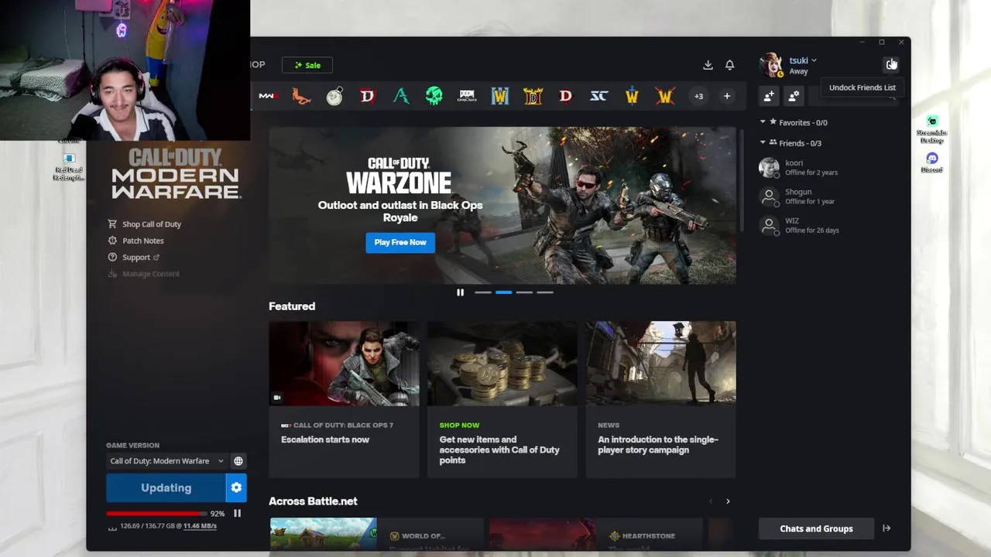The height and width of the screenshot is (557, 991).
Task: Click the globe region icon
Action: (x=238, y=461)
